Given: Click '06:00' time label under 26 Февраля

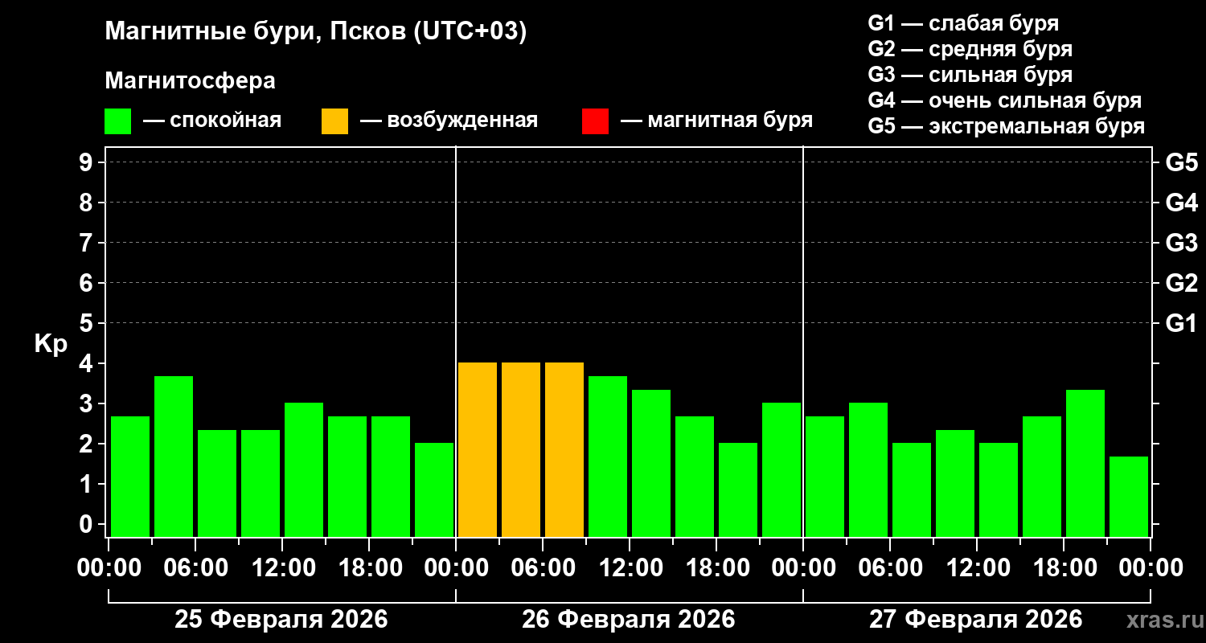Looking at the screenshot, I should coord(543,568).
